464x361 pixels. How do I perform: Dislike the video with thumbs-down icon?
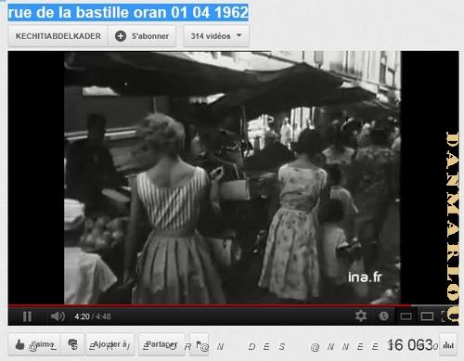point(72,344)
